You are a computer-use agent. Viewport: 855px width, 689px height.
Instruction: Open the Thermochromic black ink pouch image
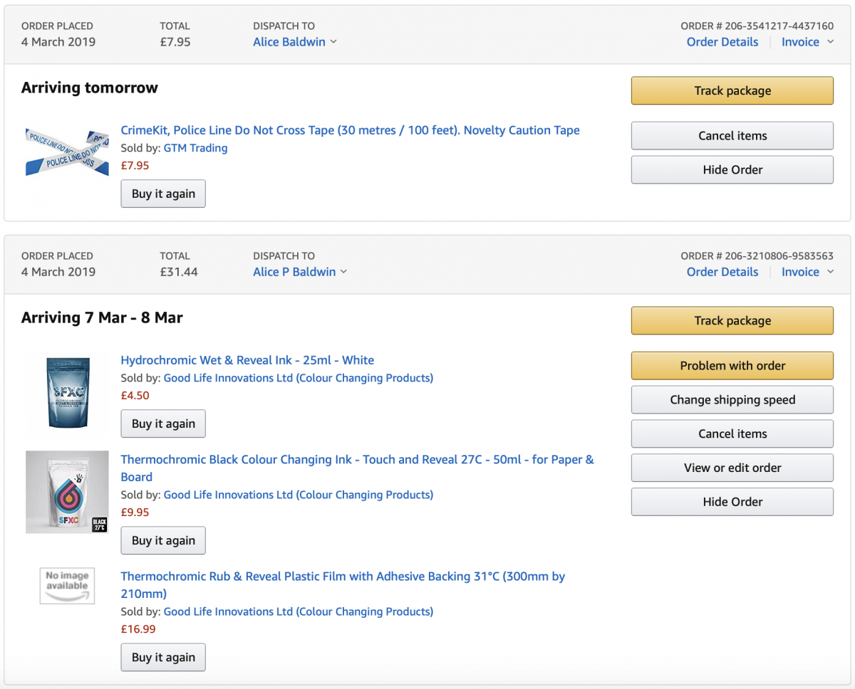coord(67,492)
